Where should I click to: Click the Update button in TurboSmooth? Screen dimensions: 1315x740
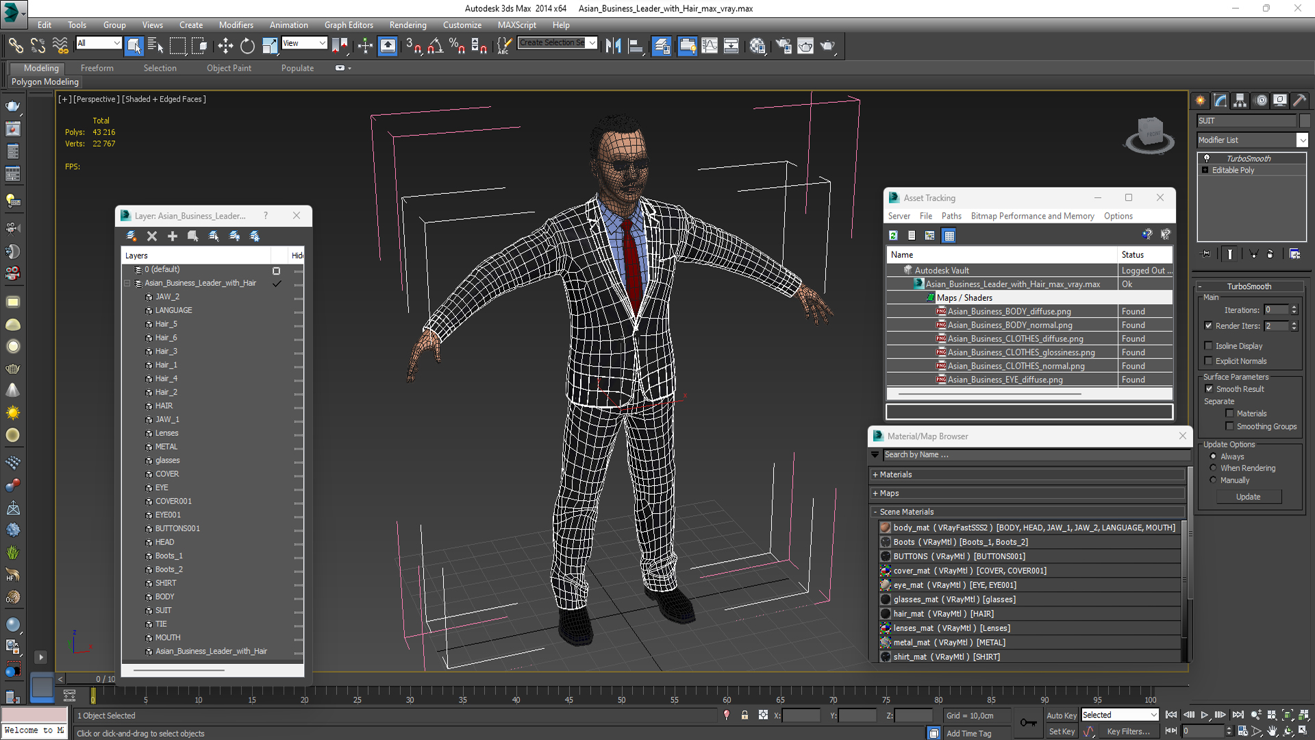(1248, 497)
